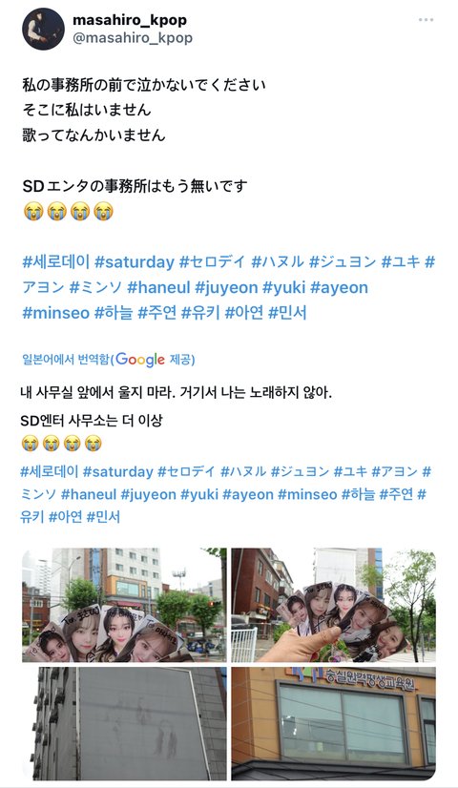Viewport: 458px width, 788px height.
Task: Open masahiro_kpop profile avatar
Action: point(43,29)
